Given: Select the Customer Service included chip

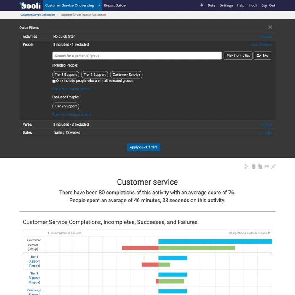Looking at the screenshot, I should click(126, 75).
